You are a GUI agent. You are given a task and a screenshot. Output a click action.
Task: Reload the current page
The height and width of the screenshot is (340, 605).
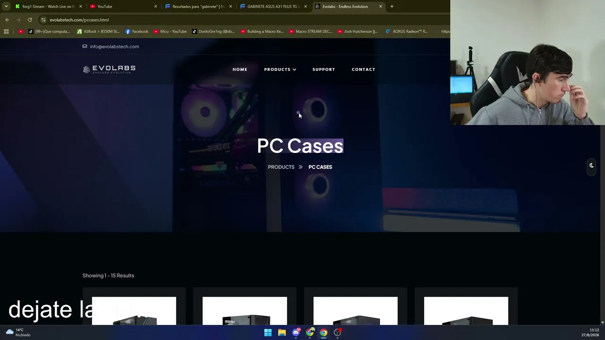pyautogui.click(x=30, y=20)
